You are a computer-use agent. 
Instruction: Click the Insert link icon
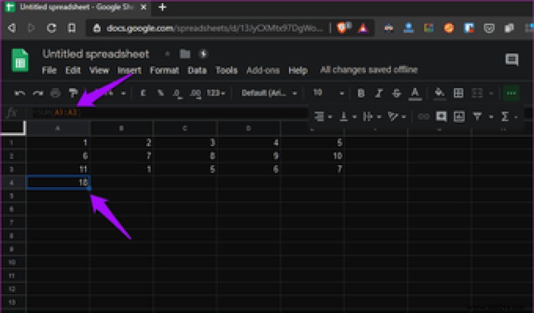click(x=423, y=117)
